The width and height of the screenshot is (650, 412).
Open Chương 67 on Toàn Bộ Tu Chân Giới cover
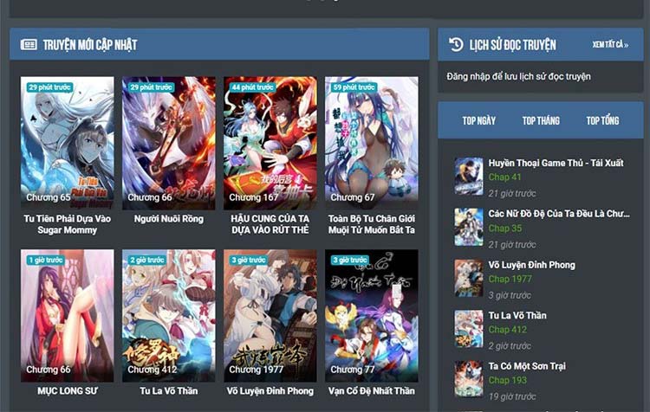[353, 198]
